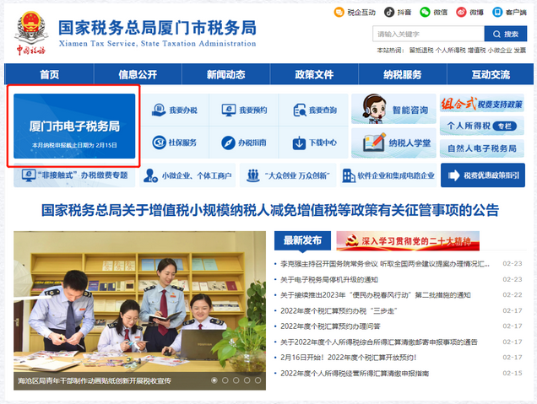The image size is (537, 404).
Task: Click the 办税指南 compass icon
Action: point(228,143)
